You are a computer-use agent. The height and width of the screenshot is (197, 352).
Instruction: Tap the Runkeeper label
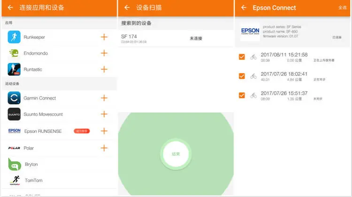pyautogui.click(x=34, y=37)
